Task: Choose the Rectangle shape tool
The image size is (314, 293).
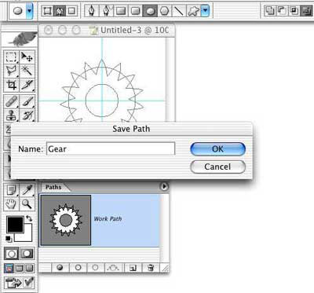Action: (x=121, y=11)
